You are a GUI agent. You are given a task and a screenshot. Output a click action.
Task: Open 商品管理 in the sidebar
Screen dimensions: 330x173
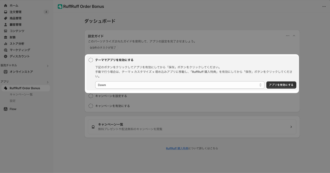pos(16,18)
